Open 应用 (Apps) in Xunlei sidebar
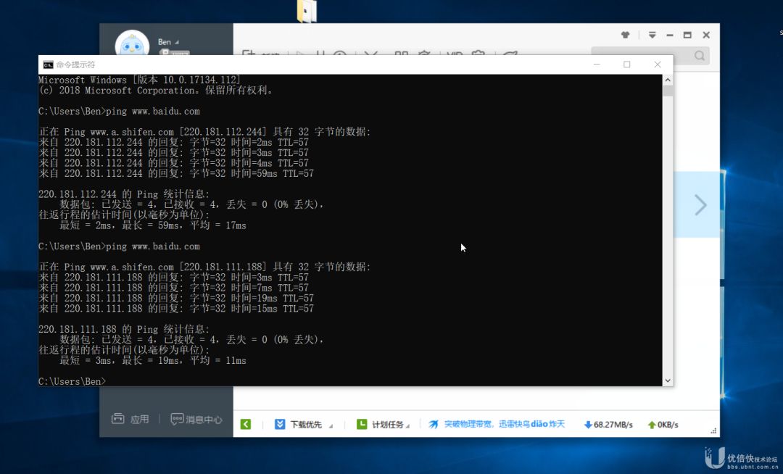Screen dimensions: 783x474 [x=130, y=419]
